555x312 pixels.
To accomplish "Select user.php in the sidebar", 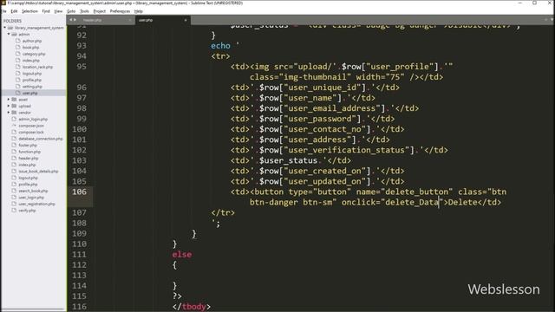I will point(29,93).
